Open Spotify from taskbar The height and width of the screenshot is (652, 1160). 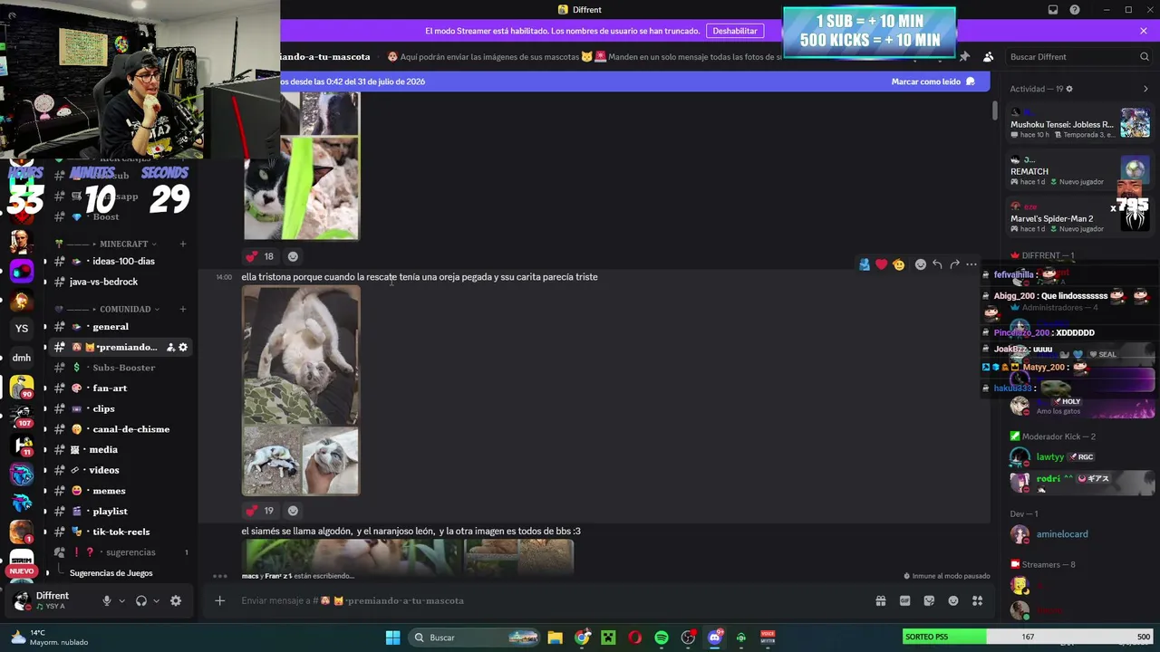click(x=662, y=638)
